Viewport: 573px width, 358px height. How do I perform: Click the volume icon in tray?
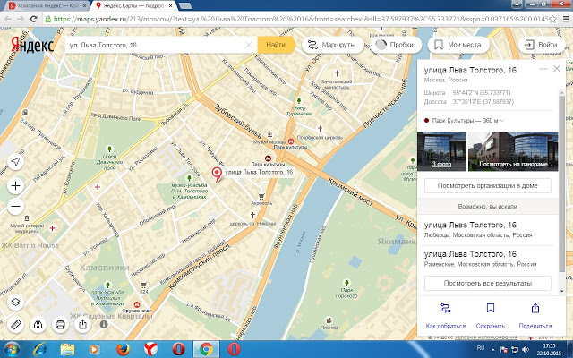click(526, 349)
